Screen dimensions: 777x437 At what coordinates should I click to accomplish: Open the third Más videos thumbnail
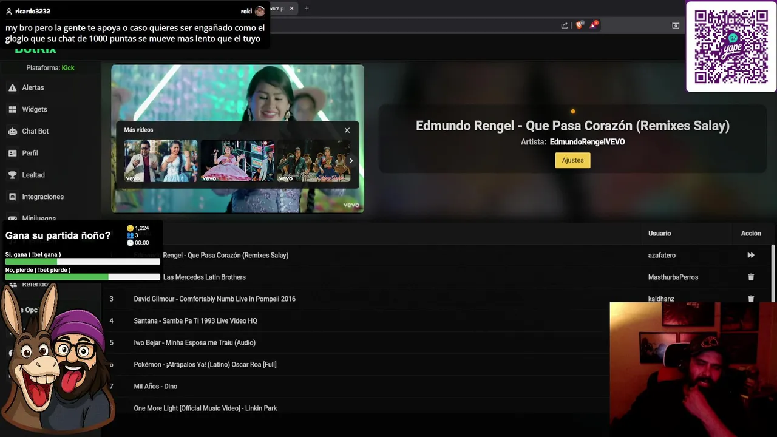click(x=313, y=161)
